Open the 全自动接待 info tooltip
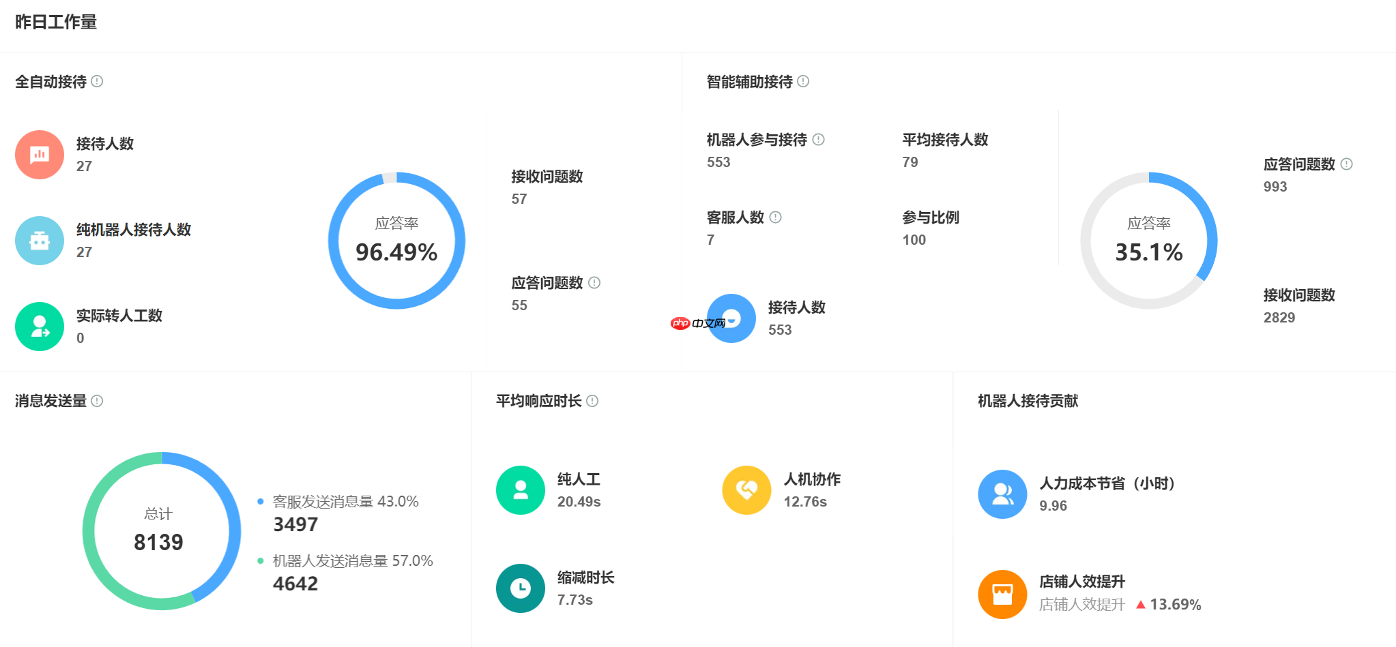1396x647 pixels. point(98,82)
